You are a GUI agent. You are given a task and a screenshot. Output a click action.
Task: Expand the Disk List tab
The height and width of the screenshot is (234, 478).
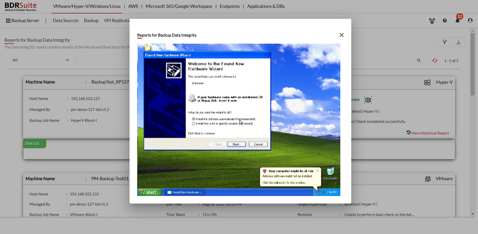(x=35, y=143)
